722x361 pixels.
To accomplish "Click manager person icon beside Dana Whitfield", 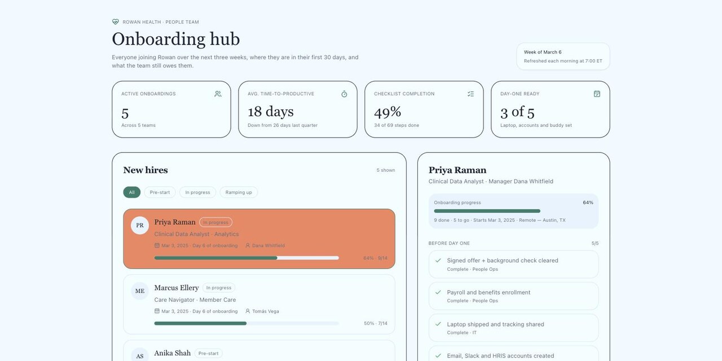I will [248, 246].
